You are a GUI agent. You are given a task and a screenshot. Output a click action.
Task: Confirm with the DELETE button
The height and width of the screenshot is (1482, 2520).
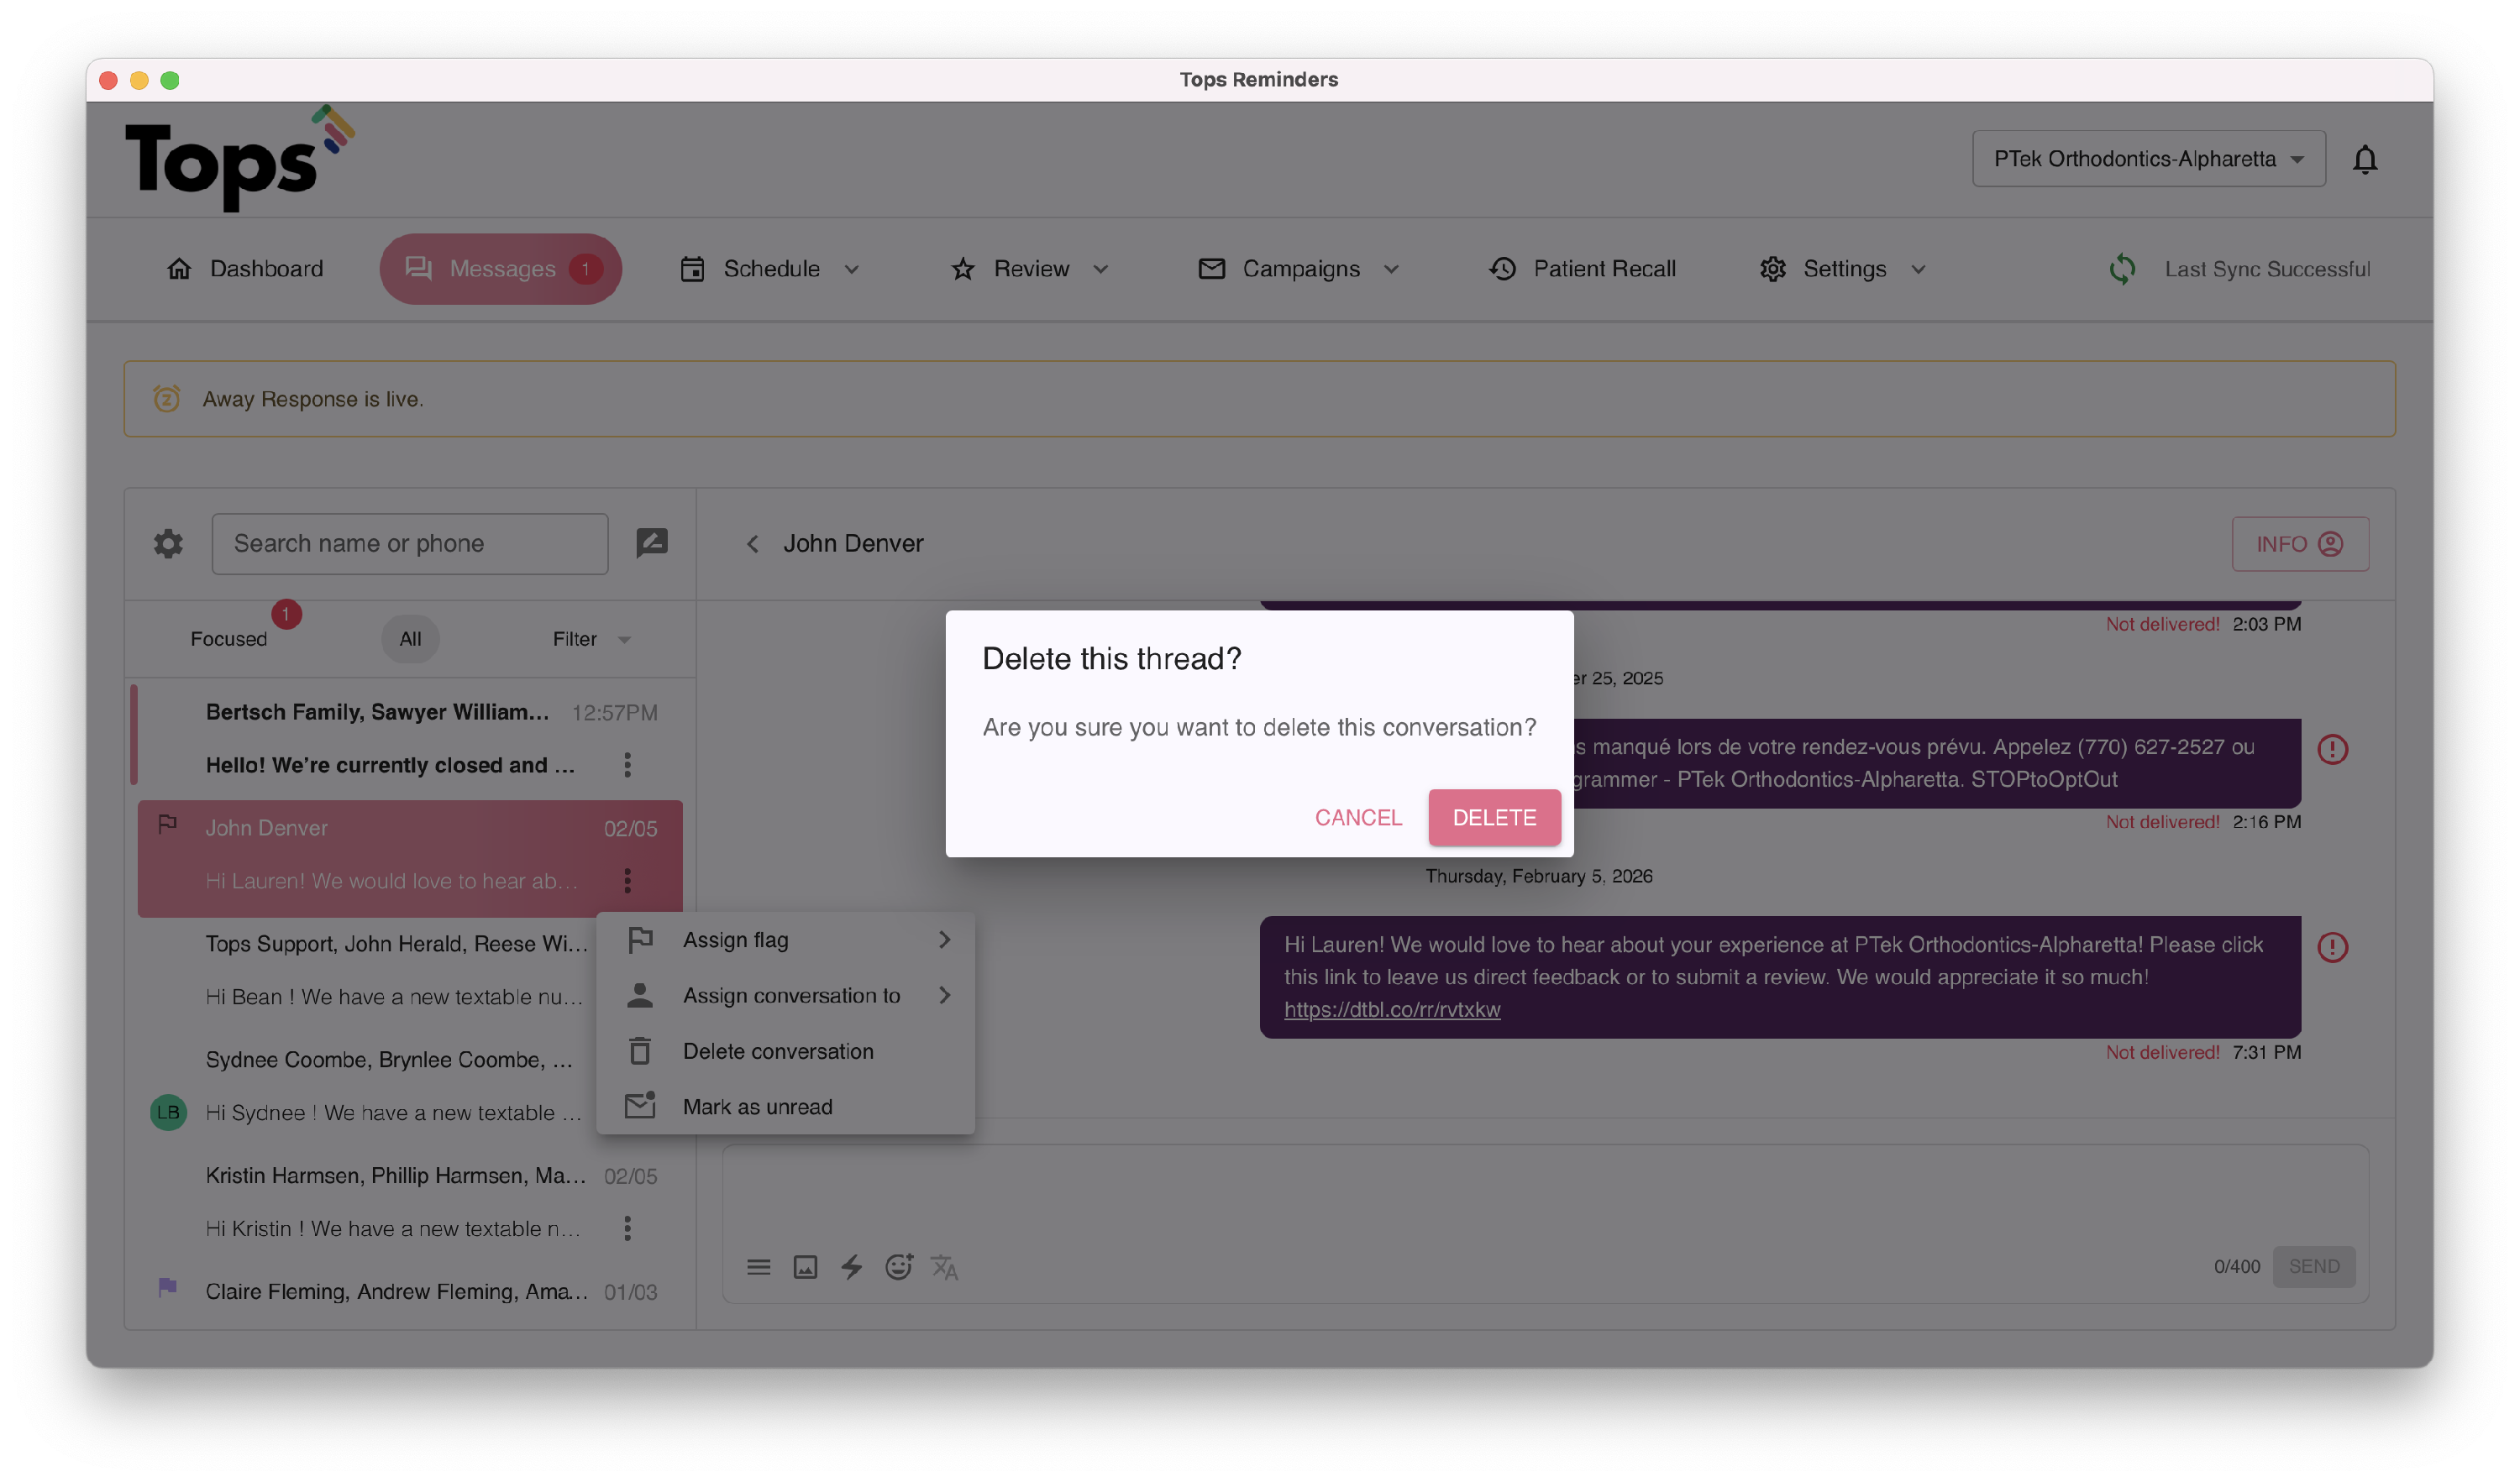pyautogui.click(x=1494, y=818)
